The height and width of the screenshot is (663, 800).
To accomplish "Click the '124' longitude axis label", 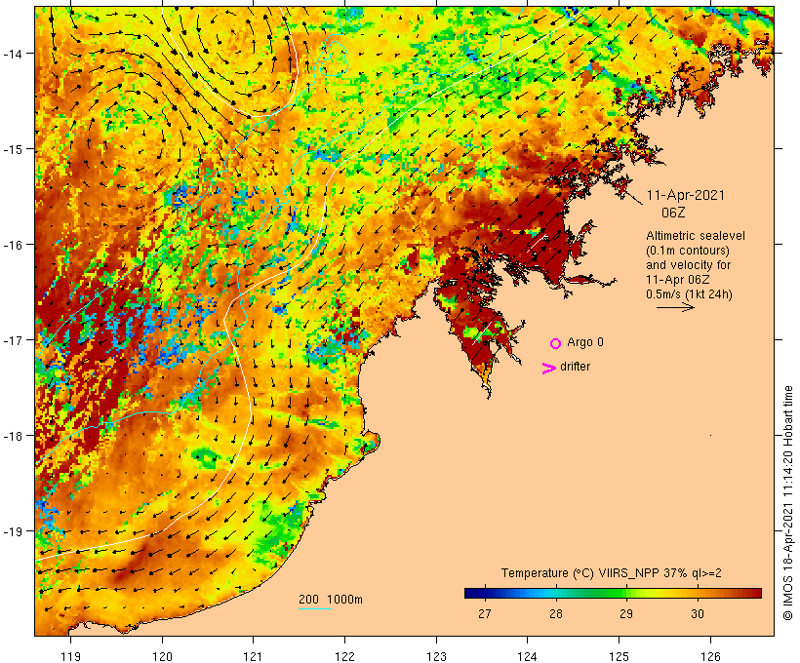I will [528, 656].
